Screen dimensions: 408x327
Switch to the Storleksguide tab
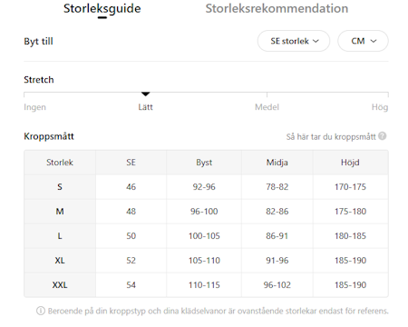click(x=102, y=9)
